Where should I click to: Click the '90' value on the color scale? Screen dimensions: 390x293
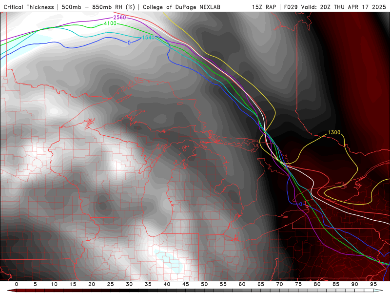point(355,284)
